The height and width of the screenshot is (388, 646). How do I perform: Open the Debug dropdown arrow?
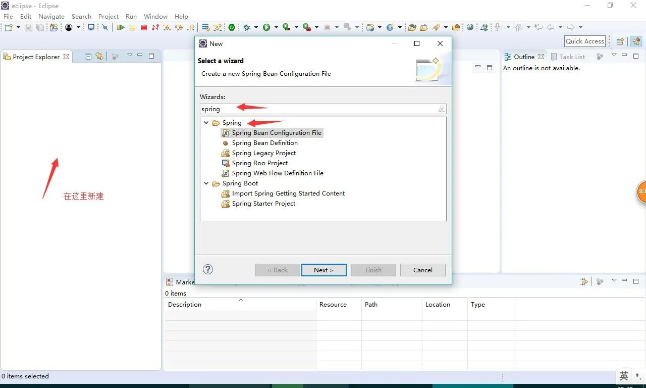pos(256,27)
